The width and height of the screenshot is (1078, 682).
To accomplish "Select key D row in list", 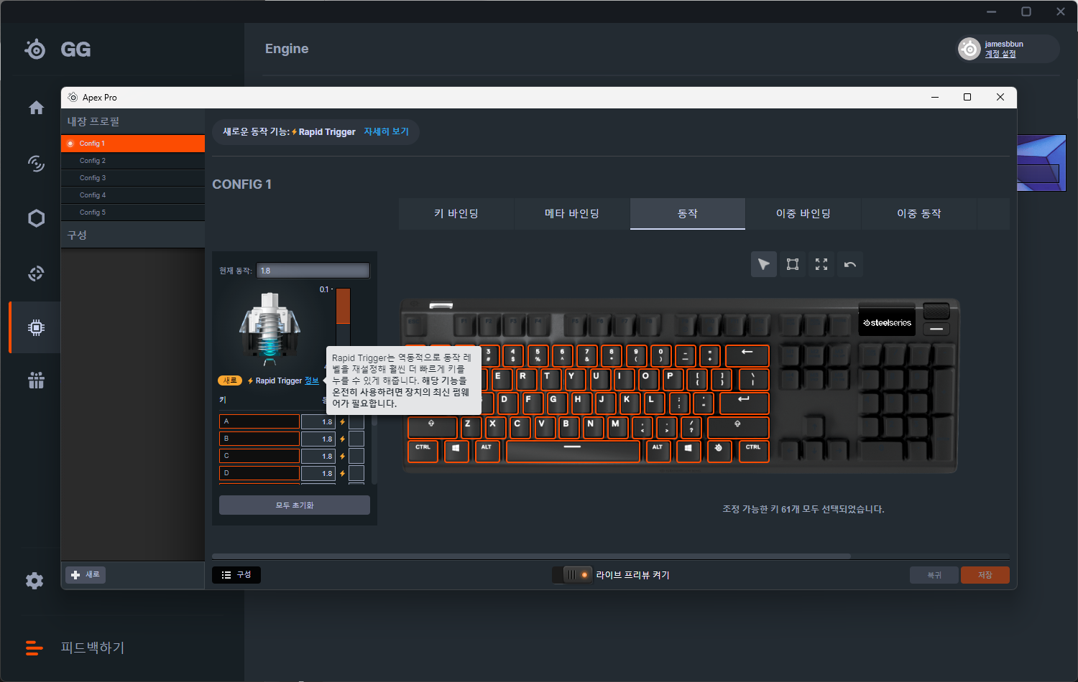I will pos(259,473).
